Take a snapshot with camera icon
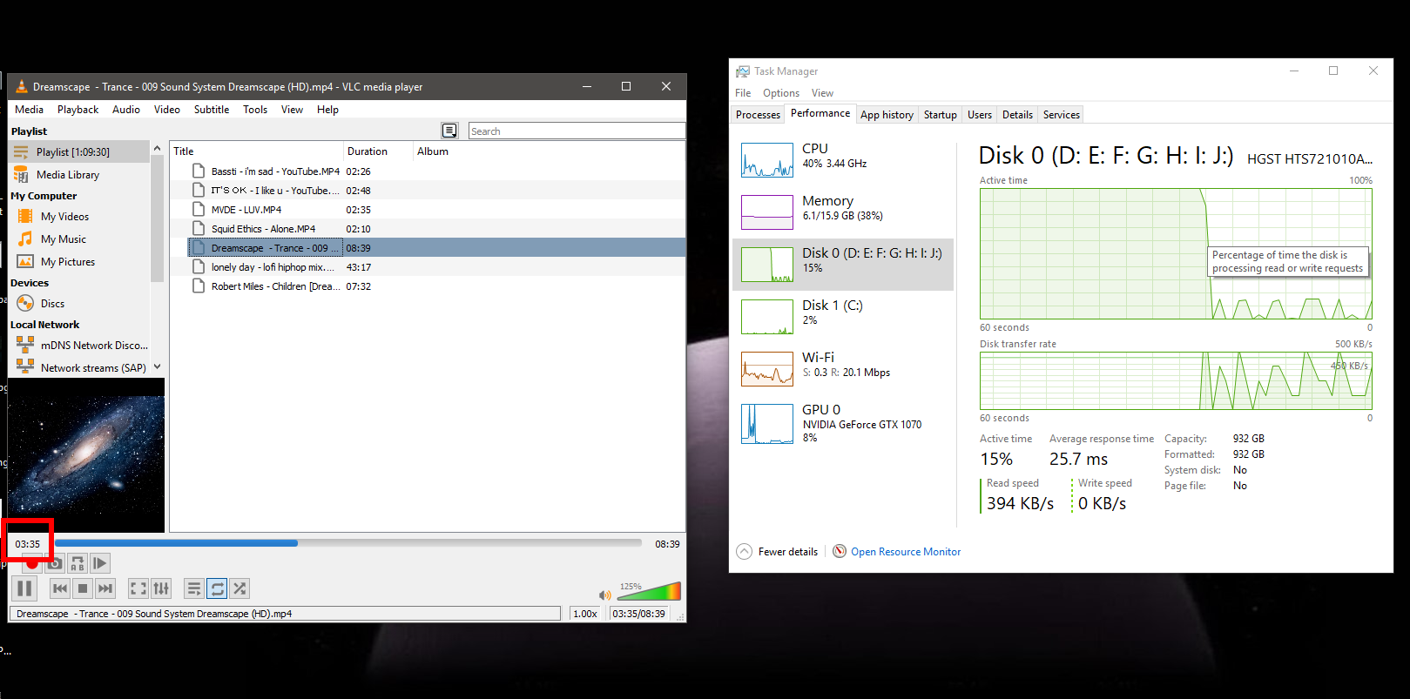 [x=55, y=563]
